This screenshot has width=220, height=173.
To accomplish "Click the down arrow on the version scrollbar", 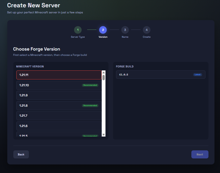I will pyautogui.click(x=103, y=135).
